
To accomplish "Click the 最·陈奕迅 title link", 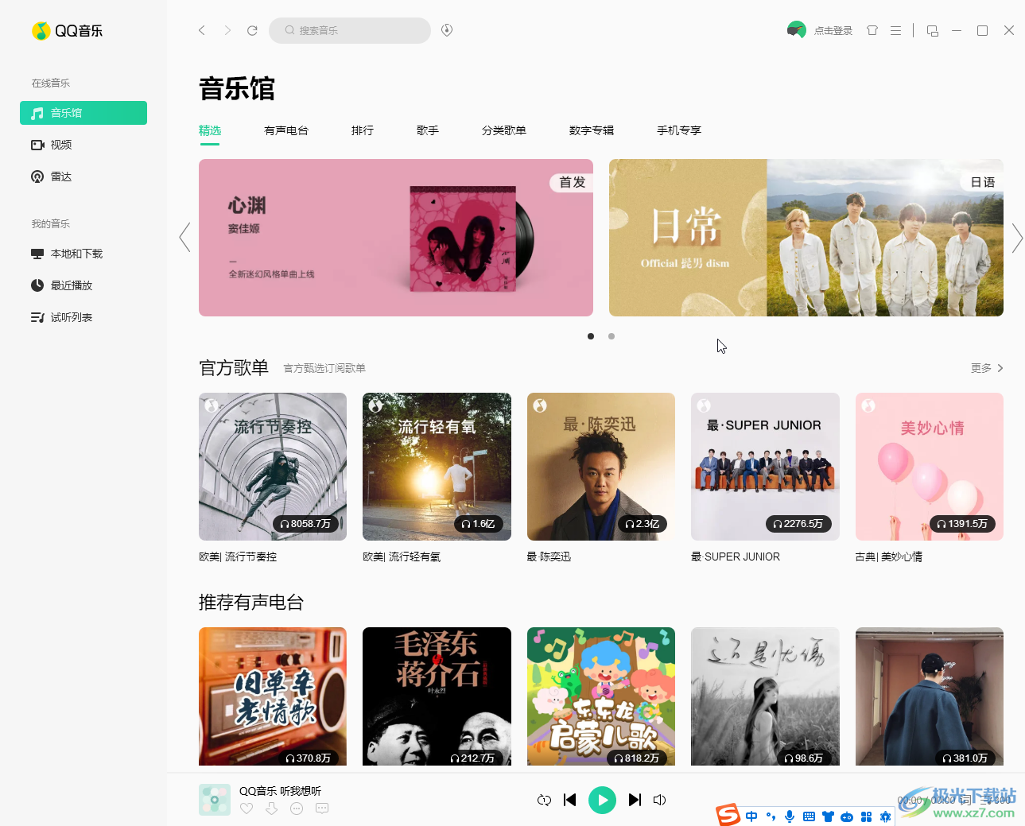I will click(549, 556).
